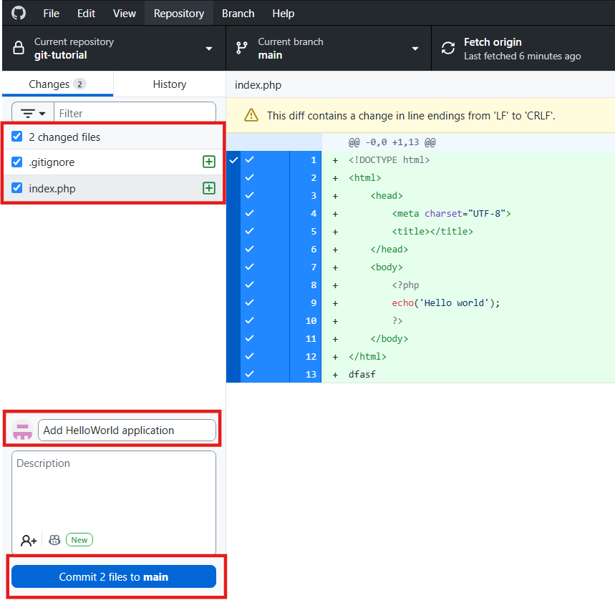615x600 pixels.
Task: Click the commit author avatar
Action: pyautogui.click(x=23, y=430)
